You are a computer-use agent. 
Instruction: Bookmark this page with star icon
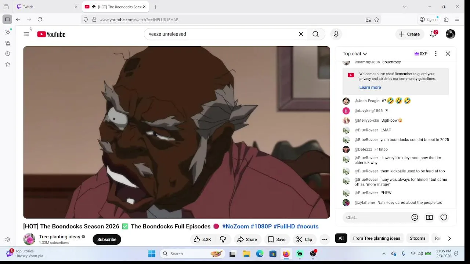tap(376, 20)
